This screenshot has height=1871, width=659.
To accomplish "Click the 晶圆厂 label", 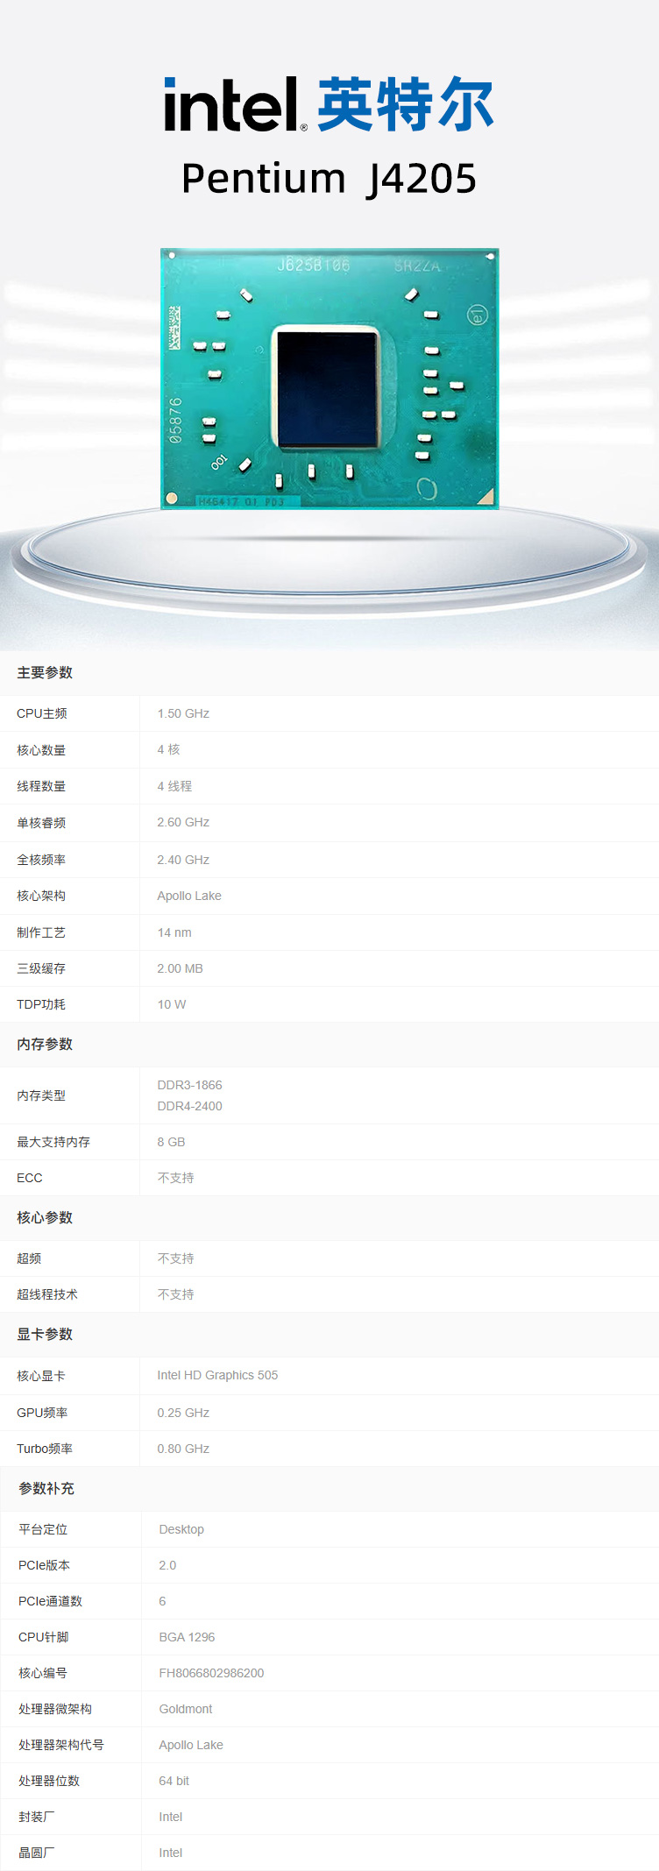I will (x=37, y=1853).
